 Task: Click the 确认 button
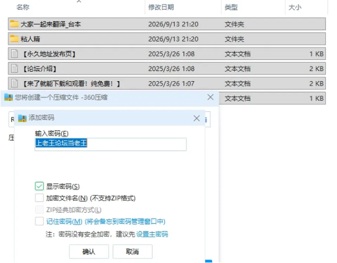coord(89,251)
